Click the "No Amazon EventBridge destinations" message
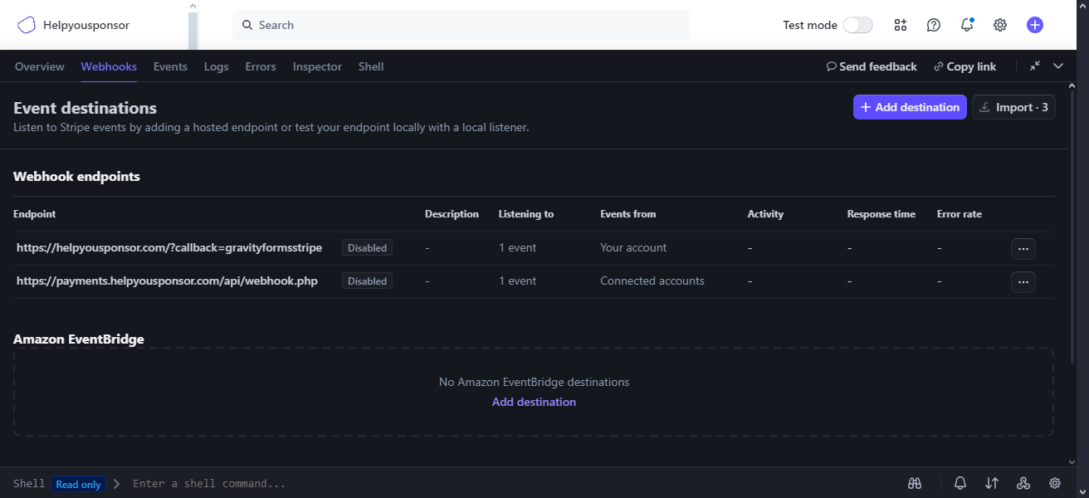 pos(534,382)
